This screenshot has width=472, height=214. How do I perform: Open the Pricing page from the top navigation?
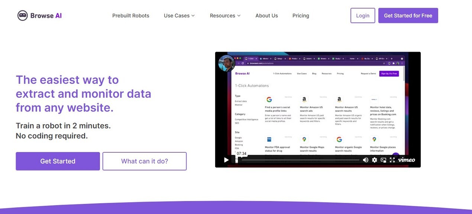point(301,16)
